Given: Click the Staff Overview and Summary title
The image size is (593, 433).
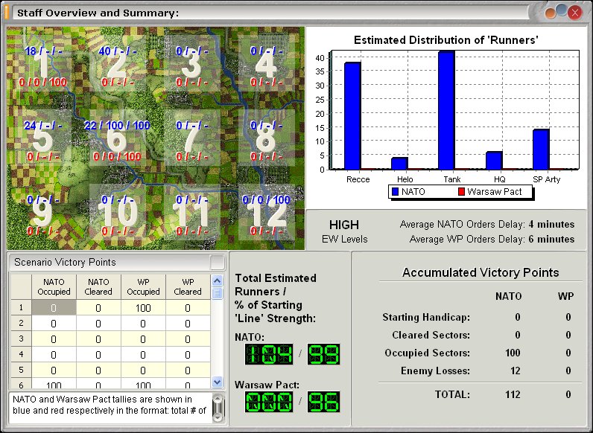Looking at the screenshot, I should point(98,13).
